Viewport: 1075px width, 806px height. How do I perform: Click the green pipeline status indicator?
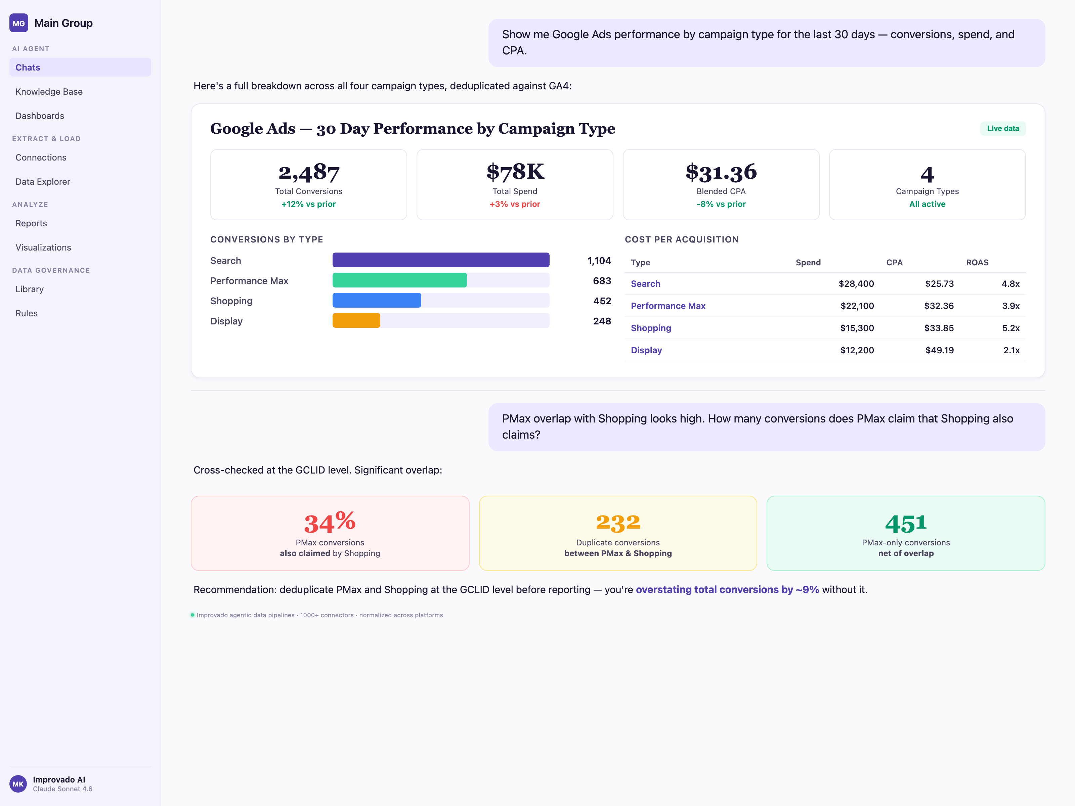coord(193,614)
